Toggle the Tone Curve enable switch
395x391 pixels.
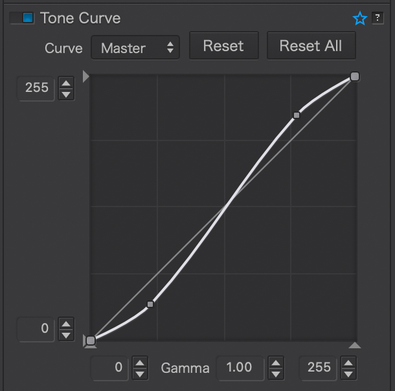point(22,18)
